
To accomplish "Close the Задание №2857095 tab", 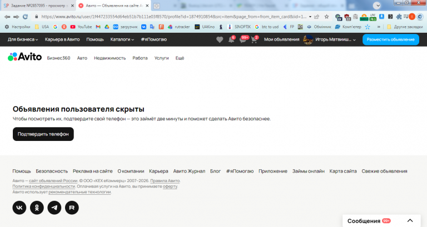I will pyautogui.click(x=72, y=6).
